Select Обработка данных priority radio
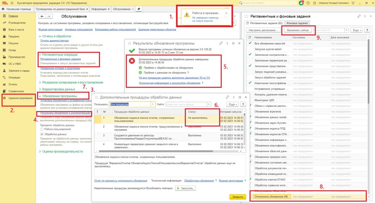Viewport: 375px width, 203px height. click(x=42, y=134)
